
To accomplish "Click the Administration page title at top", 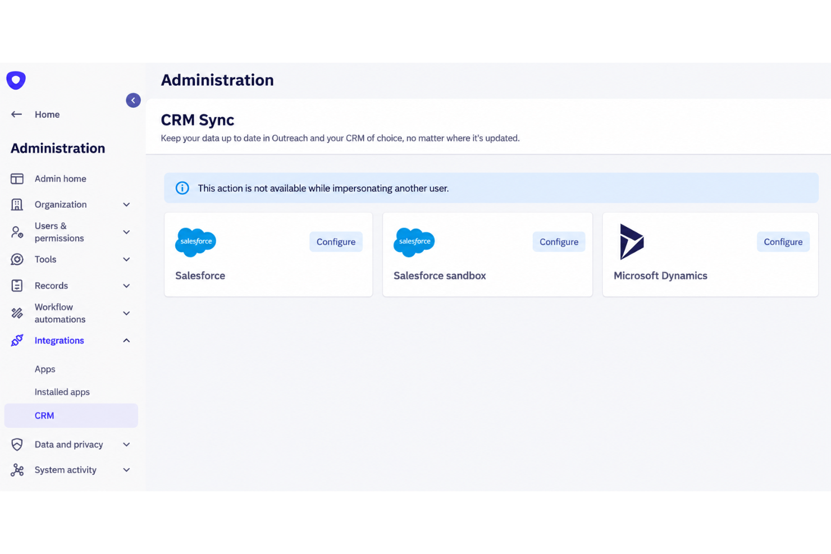I will pos(217,80).
